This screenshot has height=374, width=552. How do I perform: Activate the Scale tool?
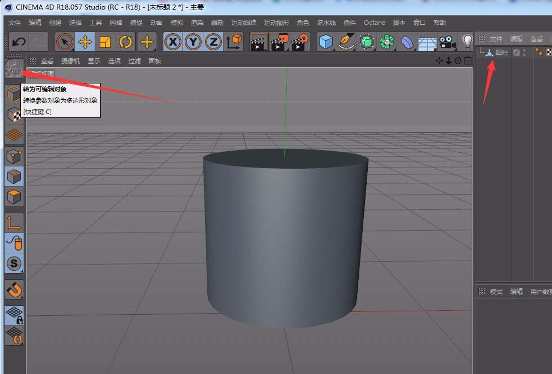point(105,42)
